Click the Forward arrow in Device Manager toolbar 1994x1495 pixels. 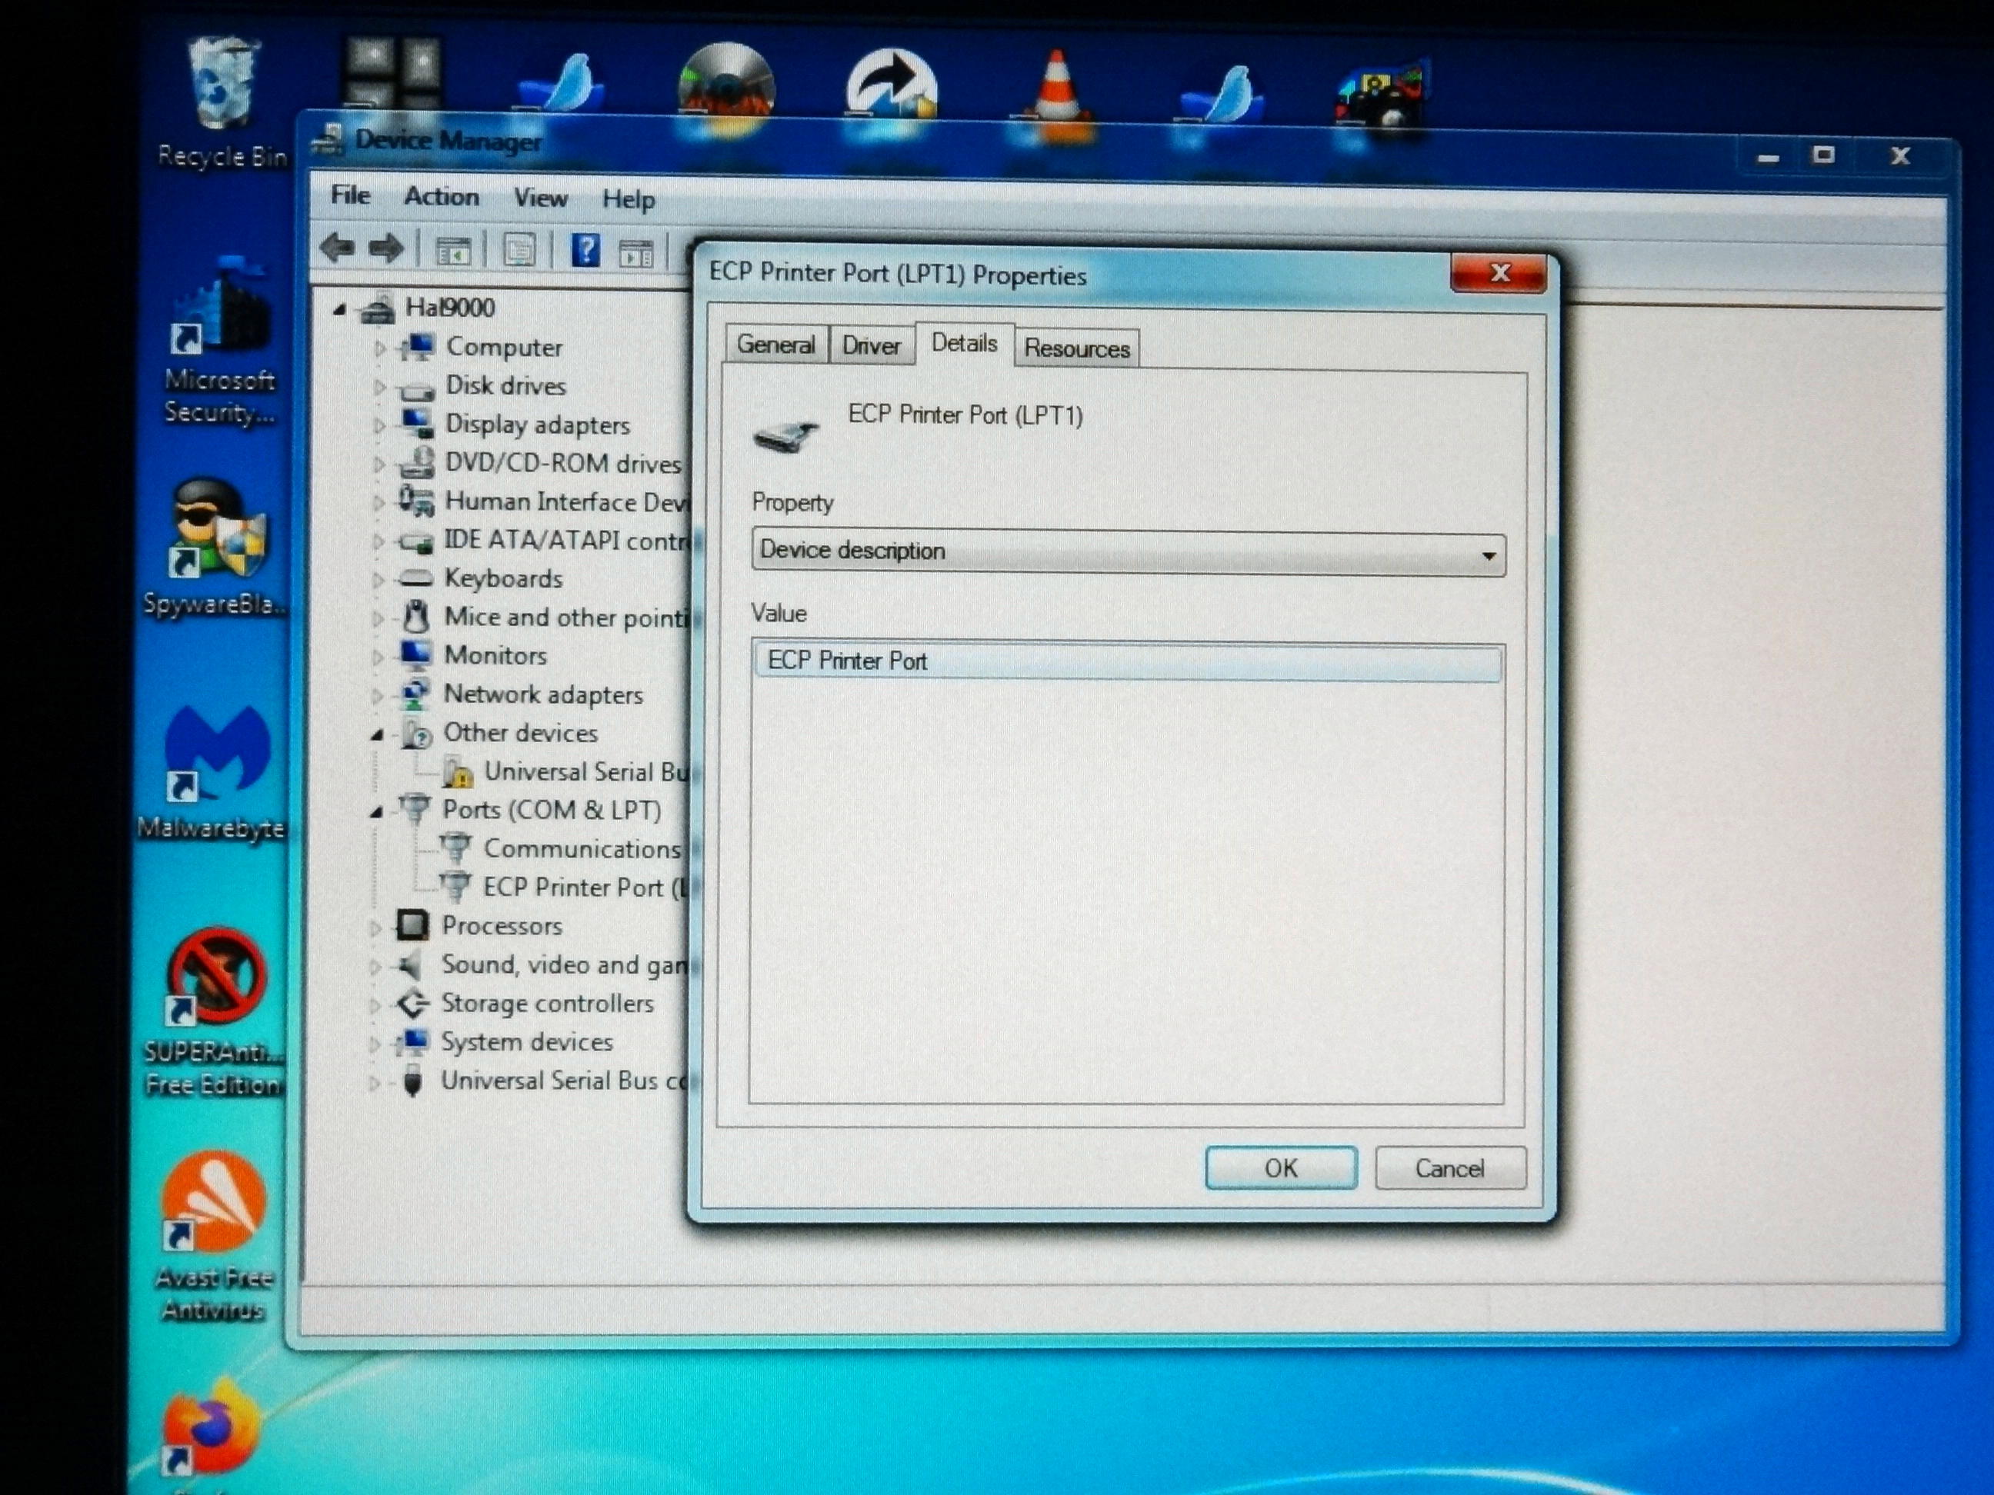pyautogui.click(x=386, y=248)
